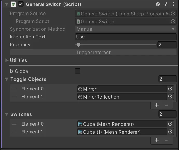Click the Udon Sharp asset icon in Program Source
This screenshot has height=150, width=179.
point(78,14)
